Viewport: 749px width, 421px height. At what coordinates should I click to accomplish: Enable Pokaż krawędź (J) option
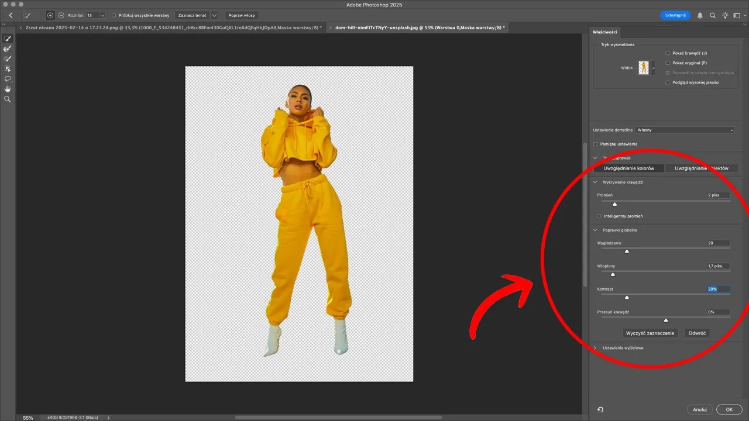point(667,53)
